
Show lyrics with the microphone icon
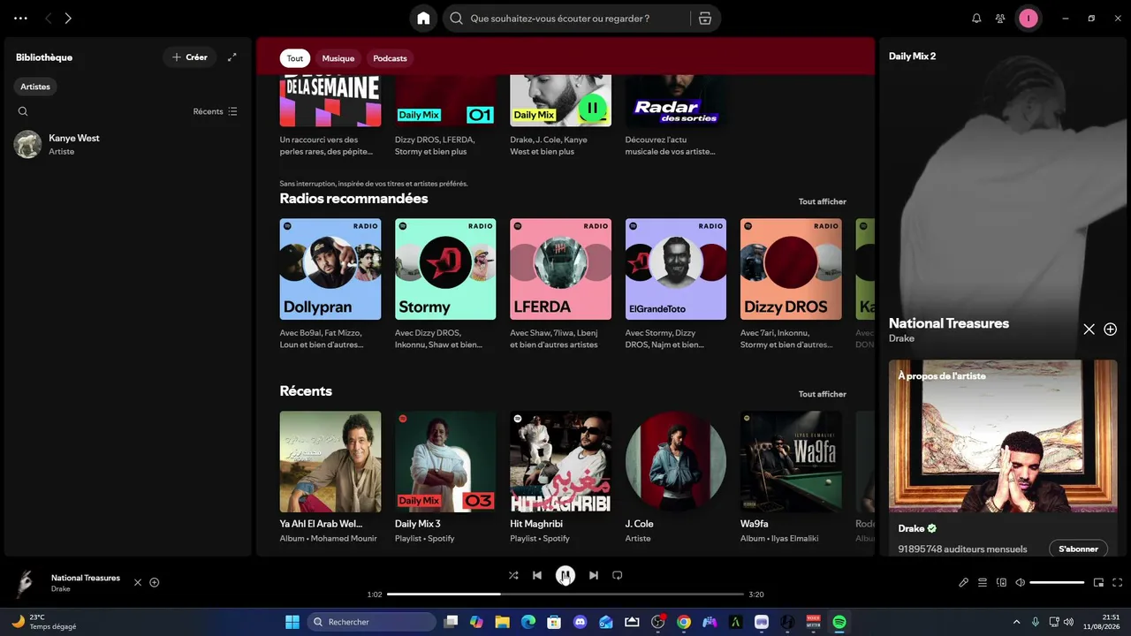coord(964,583)
